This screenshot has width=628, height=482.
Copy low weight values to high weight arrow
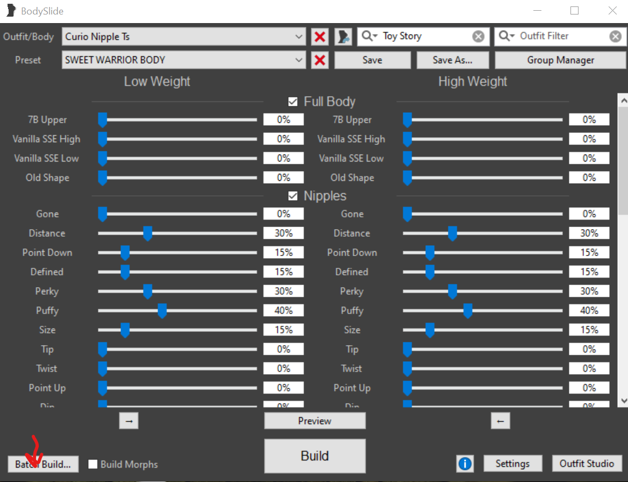(x=129, y=421)
